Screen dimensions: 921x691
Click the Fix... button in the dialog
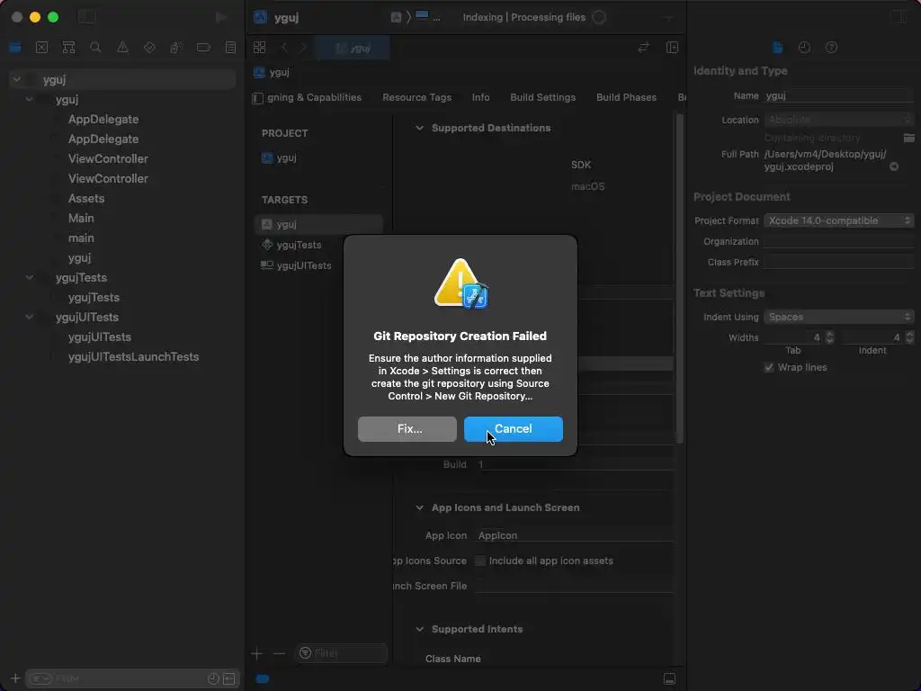[407, 429]
